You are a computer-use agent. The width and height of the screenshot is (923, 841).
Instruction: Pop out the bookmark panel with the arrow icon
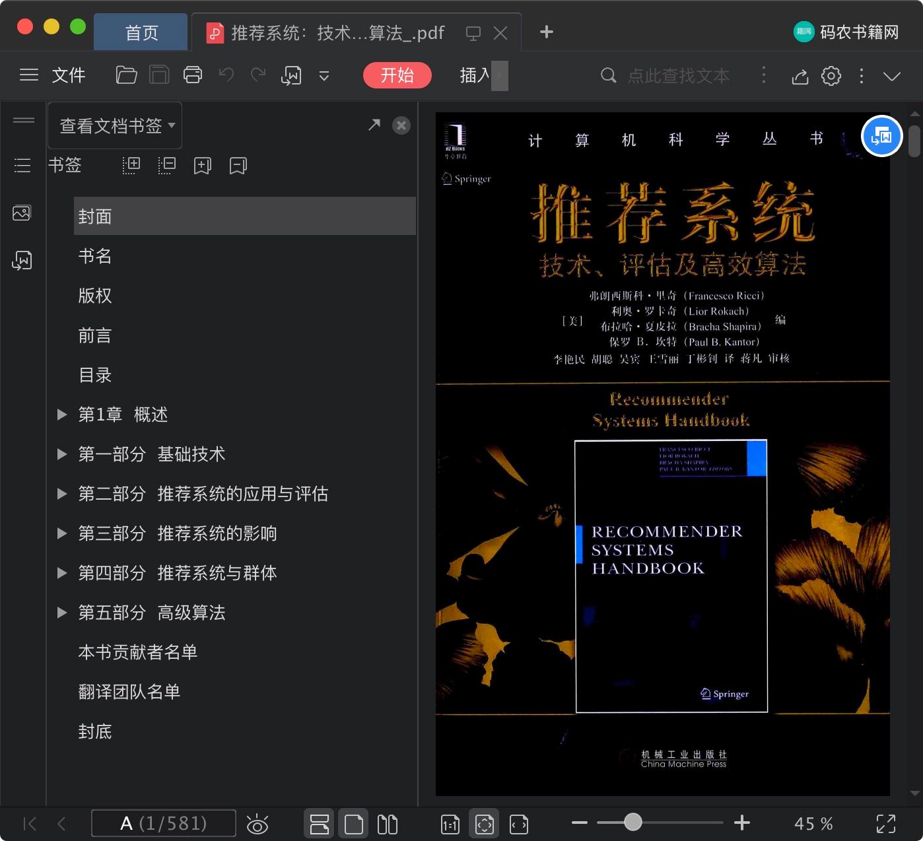[x=374, y=125]
